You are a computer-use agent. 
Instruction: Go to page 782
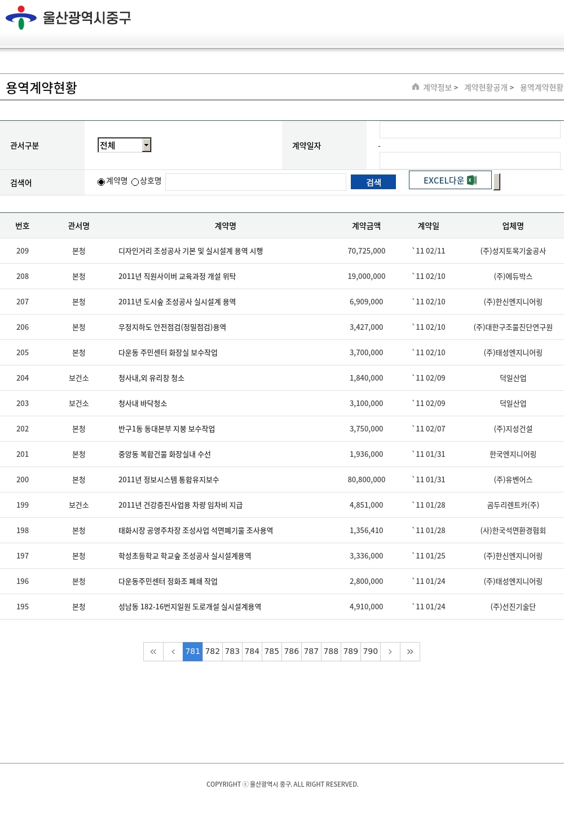pyautogui.click(x=213, y=652)
